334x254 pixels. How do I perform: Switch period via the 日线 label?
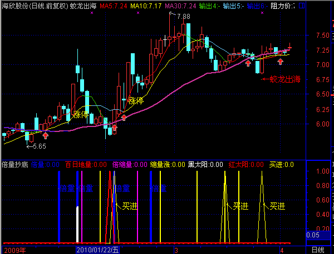[x=318, y=250]
